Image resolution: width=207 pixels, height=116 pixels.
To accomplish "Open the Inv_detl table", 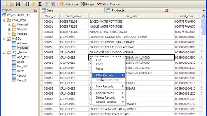I will coord(20,66).
